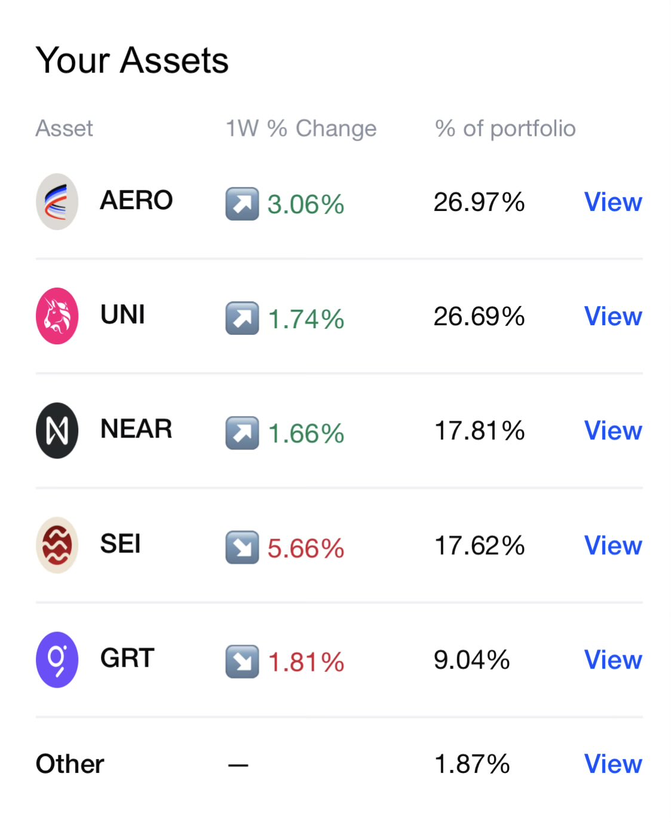Click the GRT token logo icon
This screenshot has width=671, height=822.
(x=57, y=660)
